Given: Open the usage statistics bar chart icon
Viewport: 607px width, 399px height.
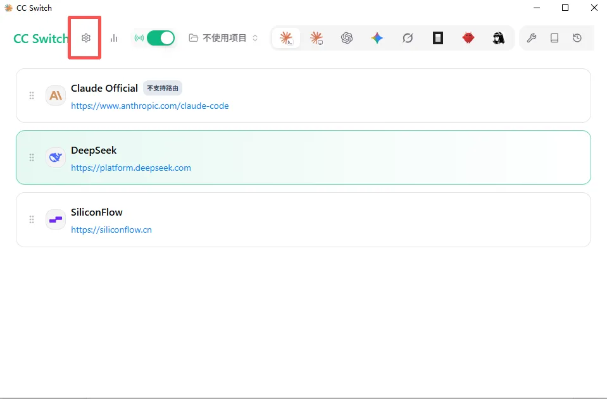Looking at the screenshot, I should [114, 38].
